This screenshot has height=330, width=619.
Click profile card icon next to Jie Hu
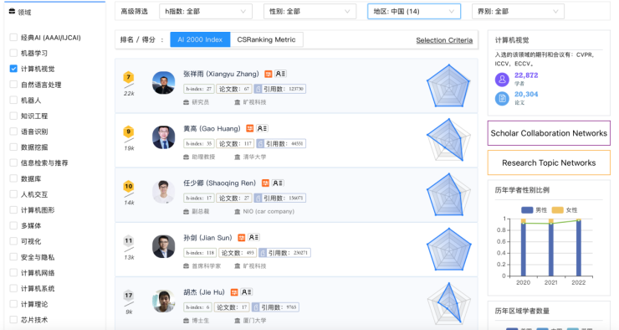(x=246, y=292)
